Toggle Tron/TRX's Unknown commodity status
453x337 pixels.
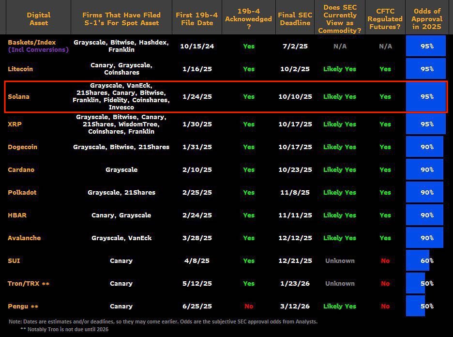pyautogui.click(x=340, y=283)
